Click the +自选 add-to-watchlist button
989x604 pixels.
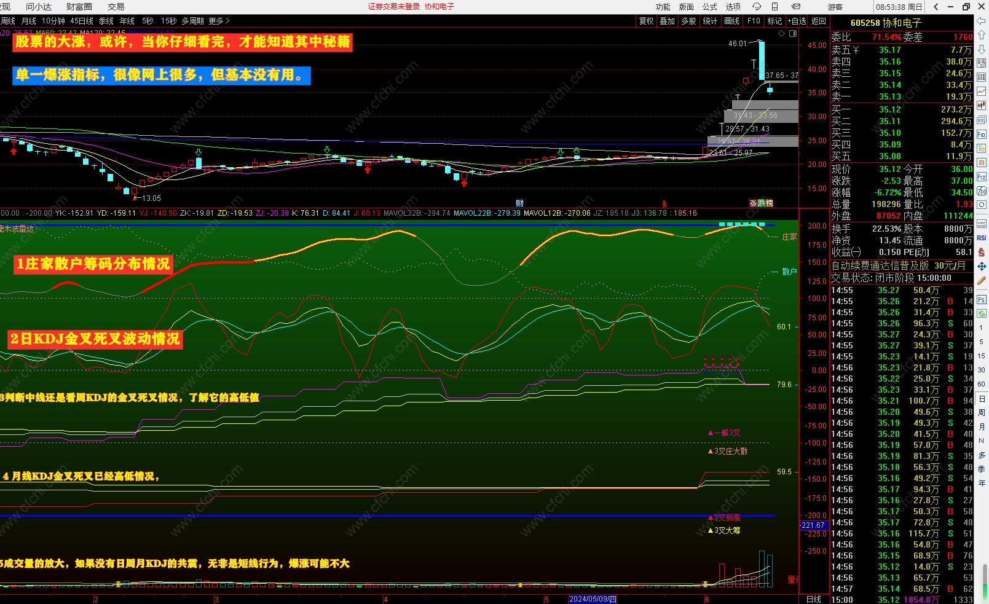797,21
